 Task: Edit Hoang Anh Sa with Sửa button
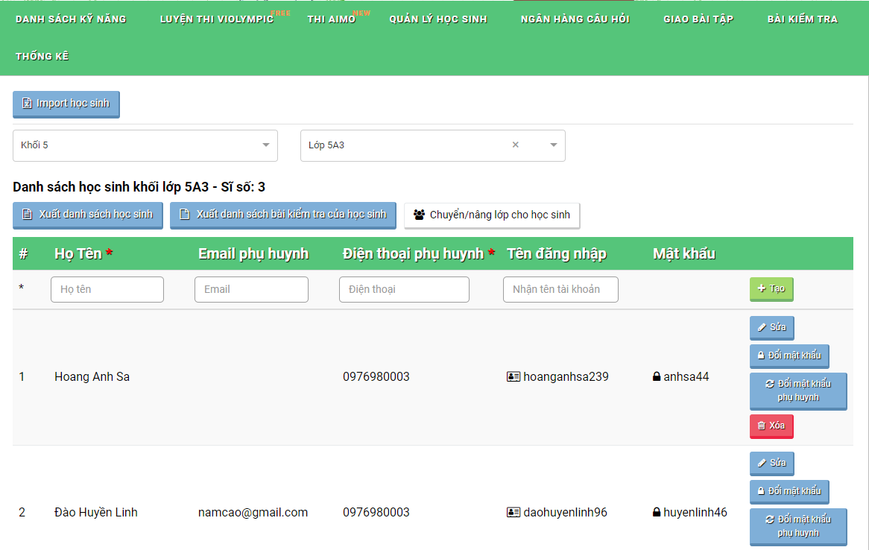tap(771, 327)
